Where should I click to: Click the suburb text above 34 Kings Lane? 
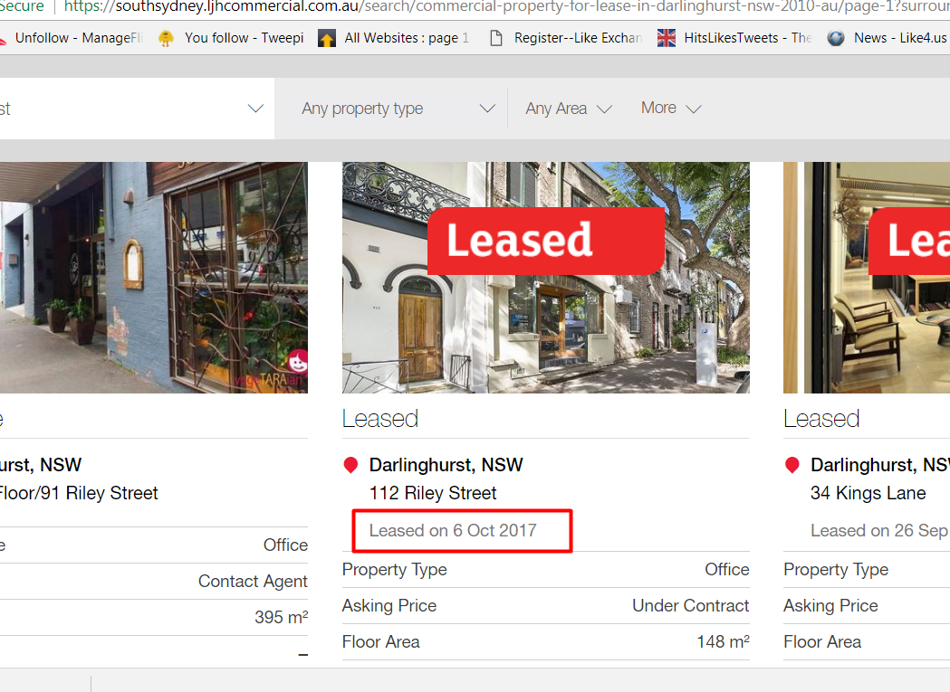pos(880,465)
